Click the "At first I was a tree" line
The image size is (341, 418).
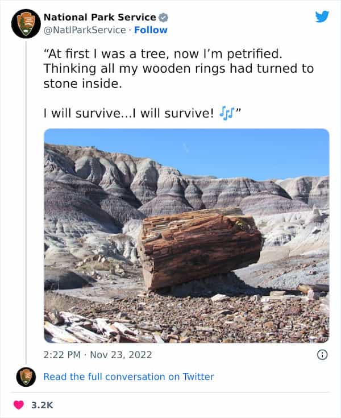pos(161,54)
